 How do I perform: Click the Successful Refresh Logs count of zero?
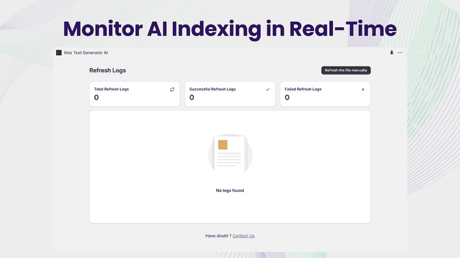pyautogui.click(x=192, y=97)
